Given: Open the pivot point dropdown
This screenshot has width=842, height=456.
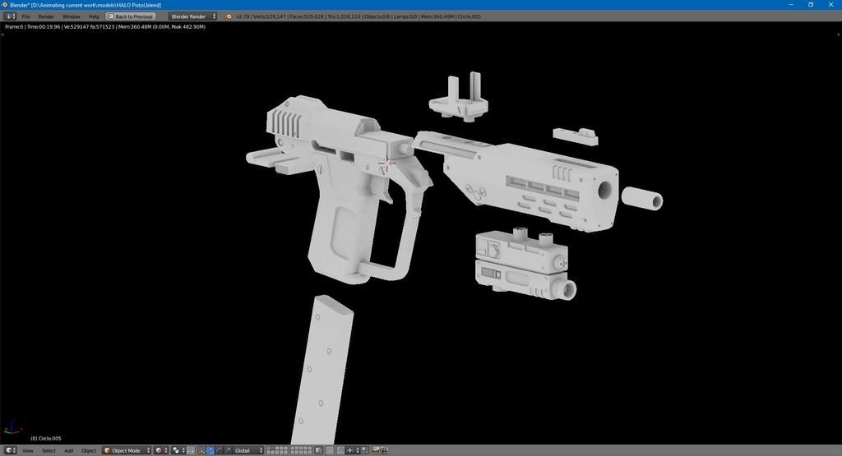Looking at the screenshot, I should click(178, 450).
